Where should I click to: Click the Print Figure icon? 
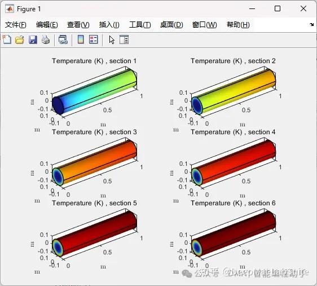pos(46,39)
